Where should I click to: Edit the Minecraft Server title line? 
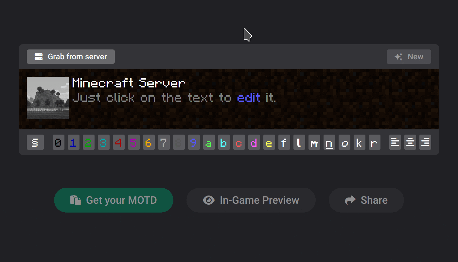(129, 83)
